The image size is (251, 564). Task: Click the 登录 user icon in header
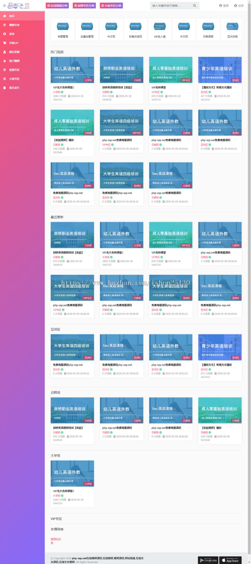pyautogui.click(x=221, y=6)
